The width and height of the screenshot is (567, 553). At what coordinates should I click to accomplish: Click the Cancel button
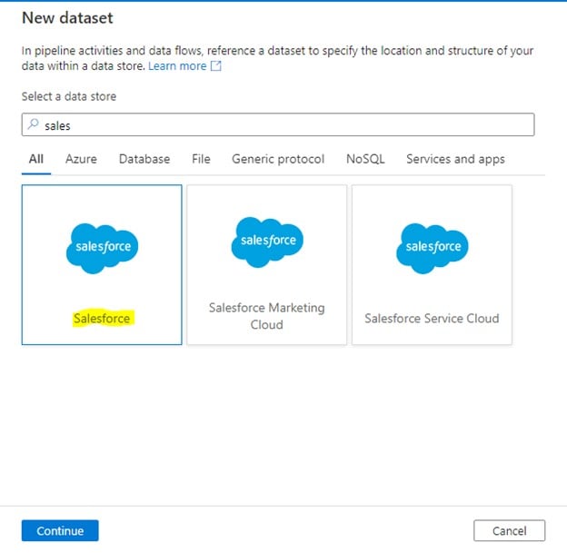(509, 530)
